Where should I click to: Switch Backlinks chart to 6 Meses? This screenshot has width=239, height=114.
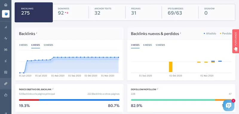click(x=36, y=45)
